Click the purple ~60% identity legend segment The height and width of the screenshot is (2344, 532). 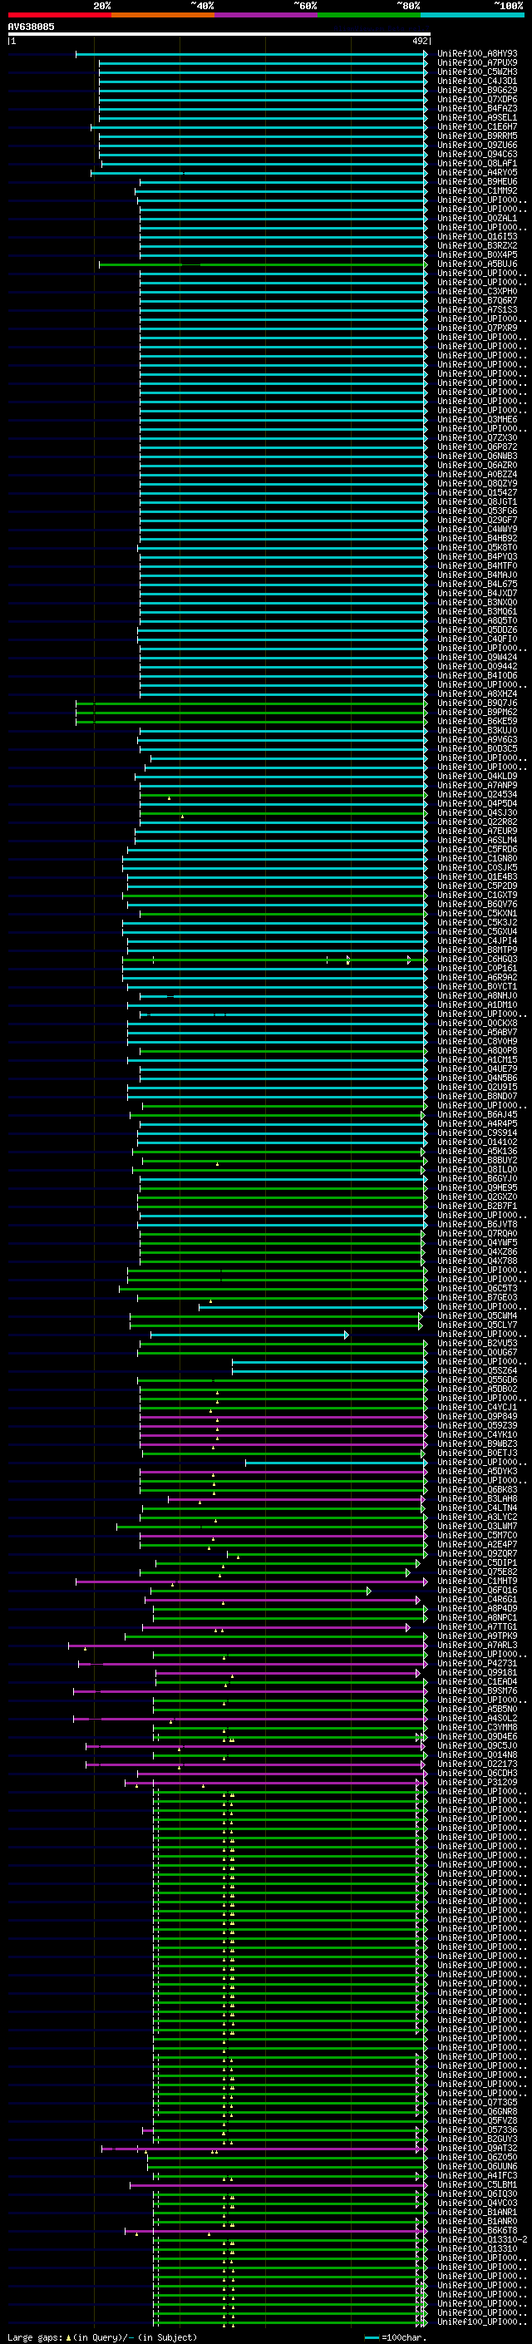click(267, 15)
